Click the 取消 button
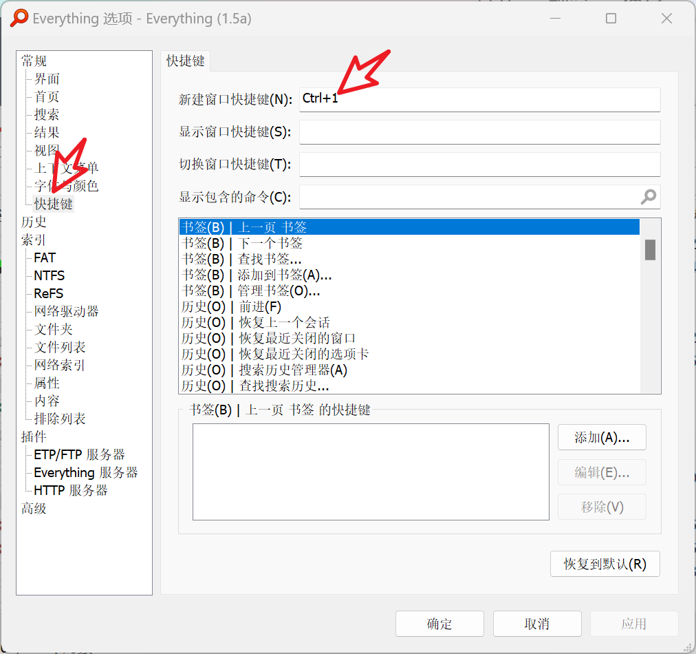The height and width of the screenshot is (654, 696). [537, 624]
